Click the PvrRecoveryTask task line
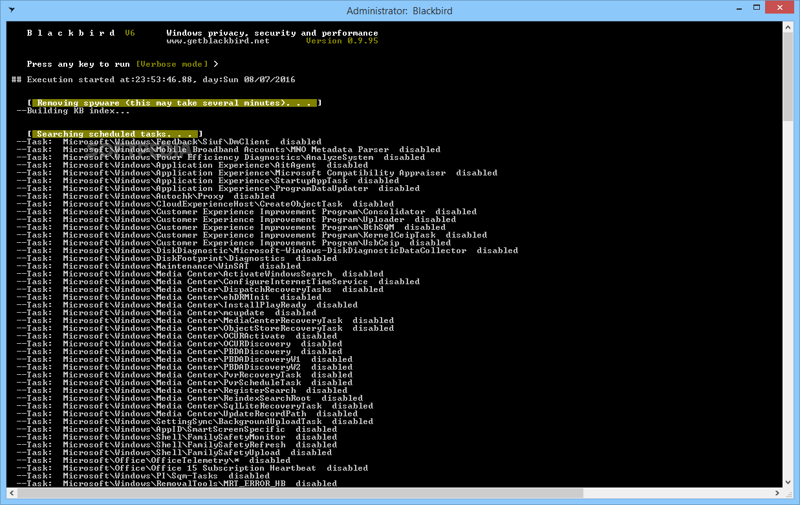 pyautogui.click(x=184, y=375)
